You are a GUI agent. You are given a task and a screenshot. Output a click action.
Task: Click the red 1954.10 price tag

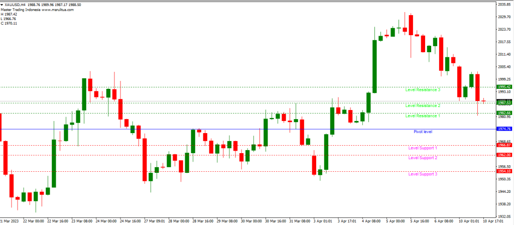(x=504, y=171)
